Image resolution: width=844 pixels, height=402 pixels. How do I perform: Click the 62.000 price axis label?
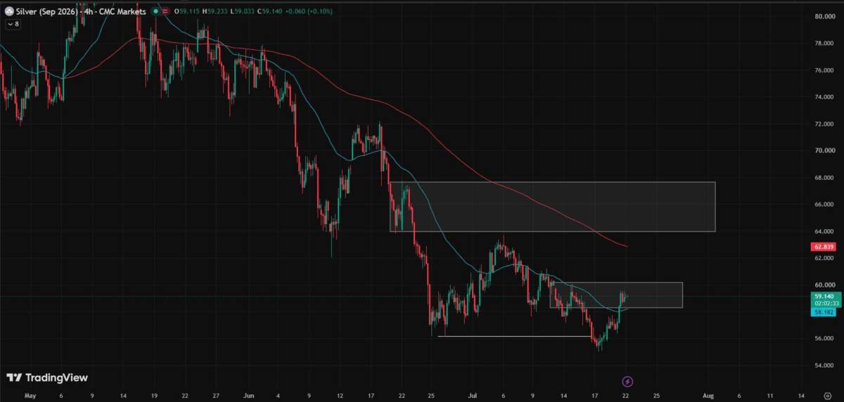click(824, 258)
